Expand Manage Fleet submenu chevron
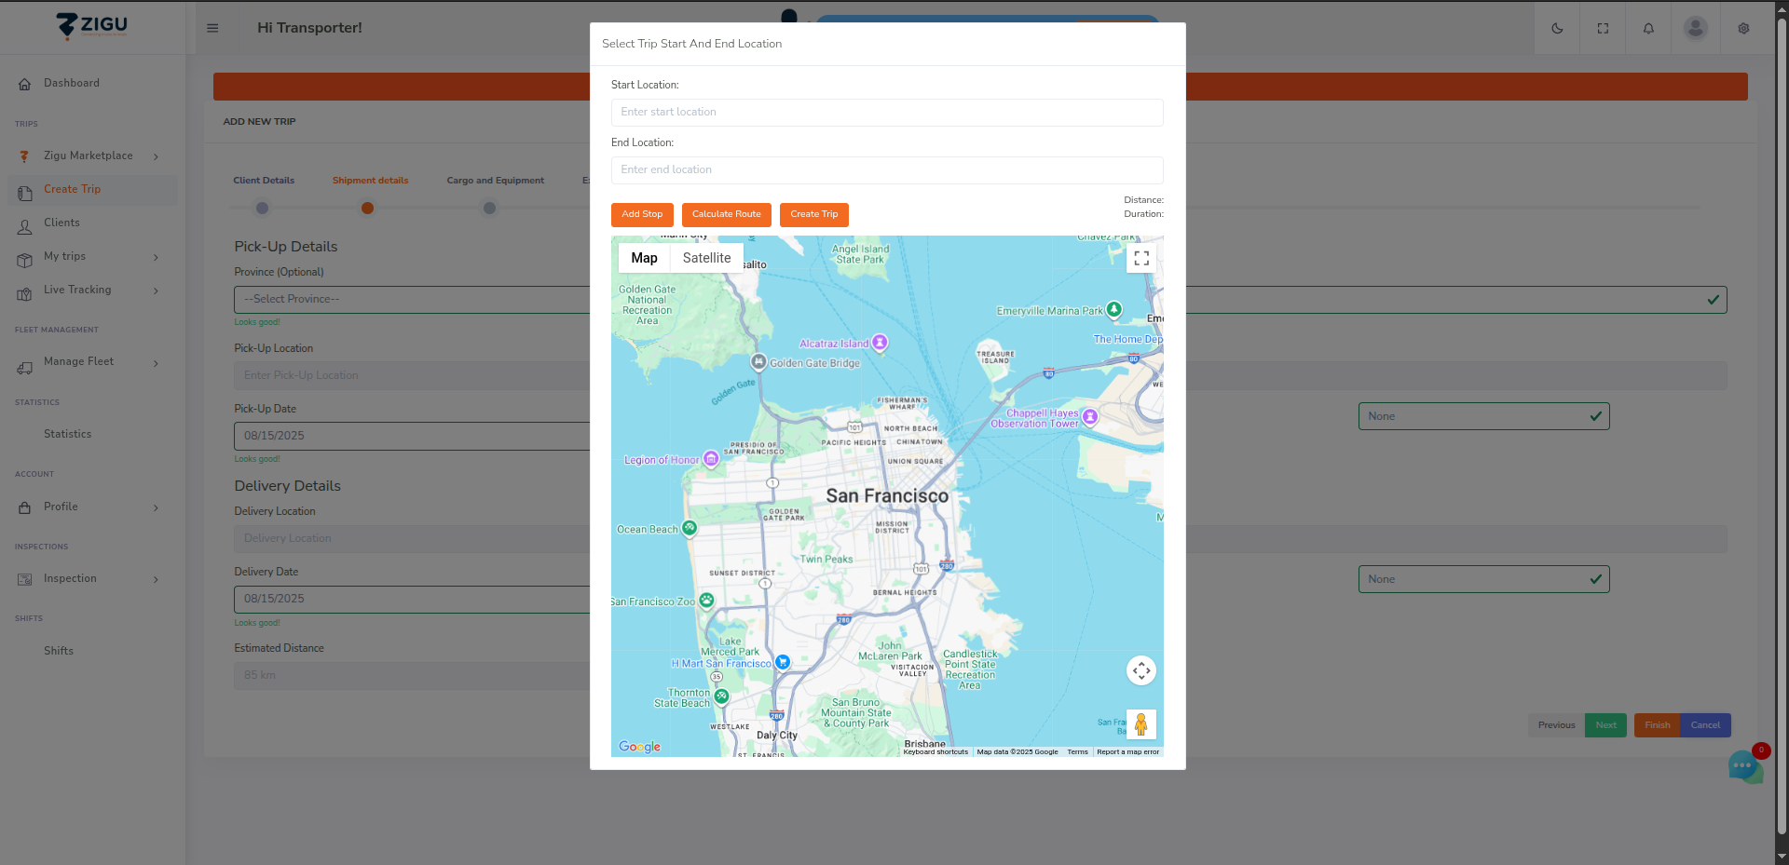Viewport: 1789px width, 865px height. click(156, 363)
